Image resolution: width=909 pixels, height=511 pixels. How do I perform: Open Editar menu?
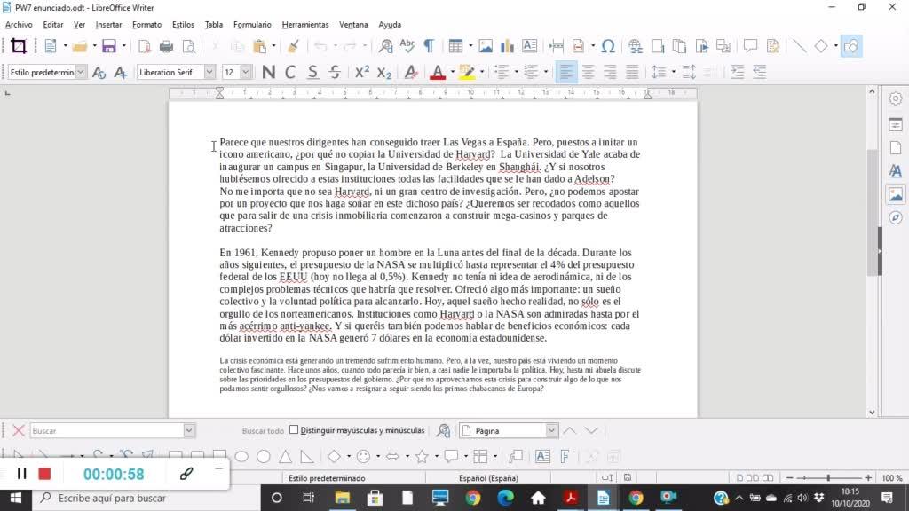click(52, 24)
